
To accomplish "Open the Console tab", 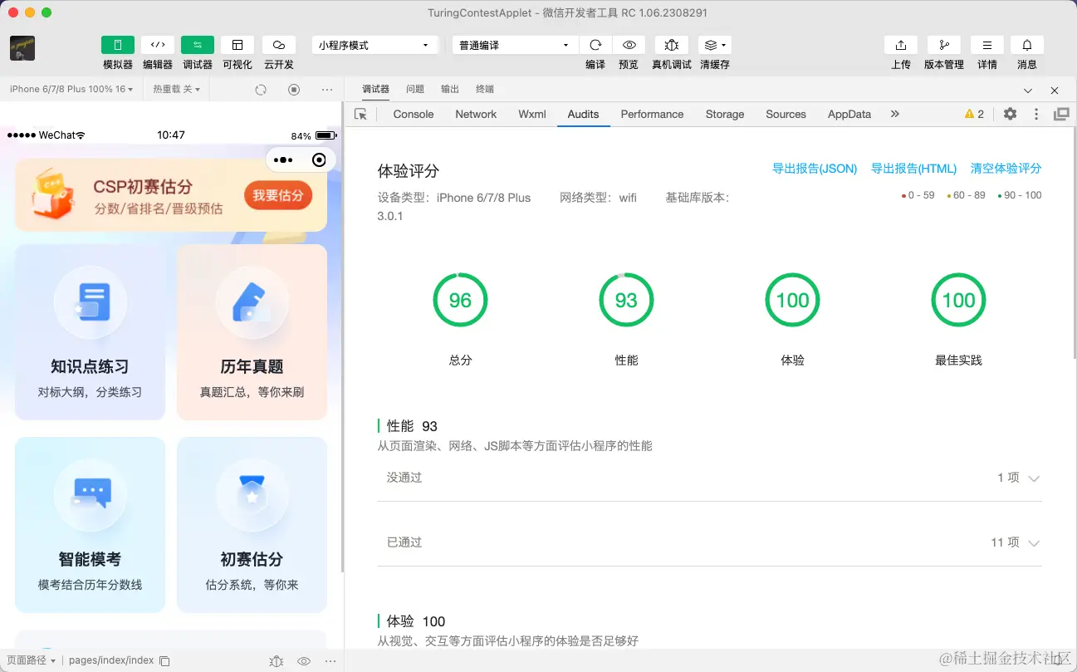I will tap(414, 114).
